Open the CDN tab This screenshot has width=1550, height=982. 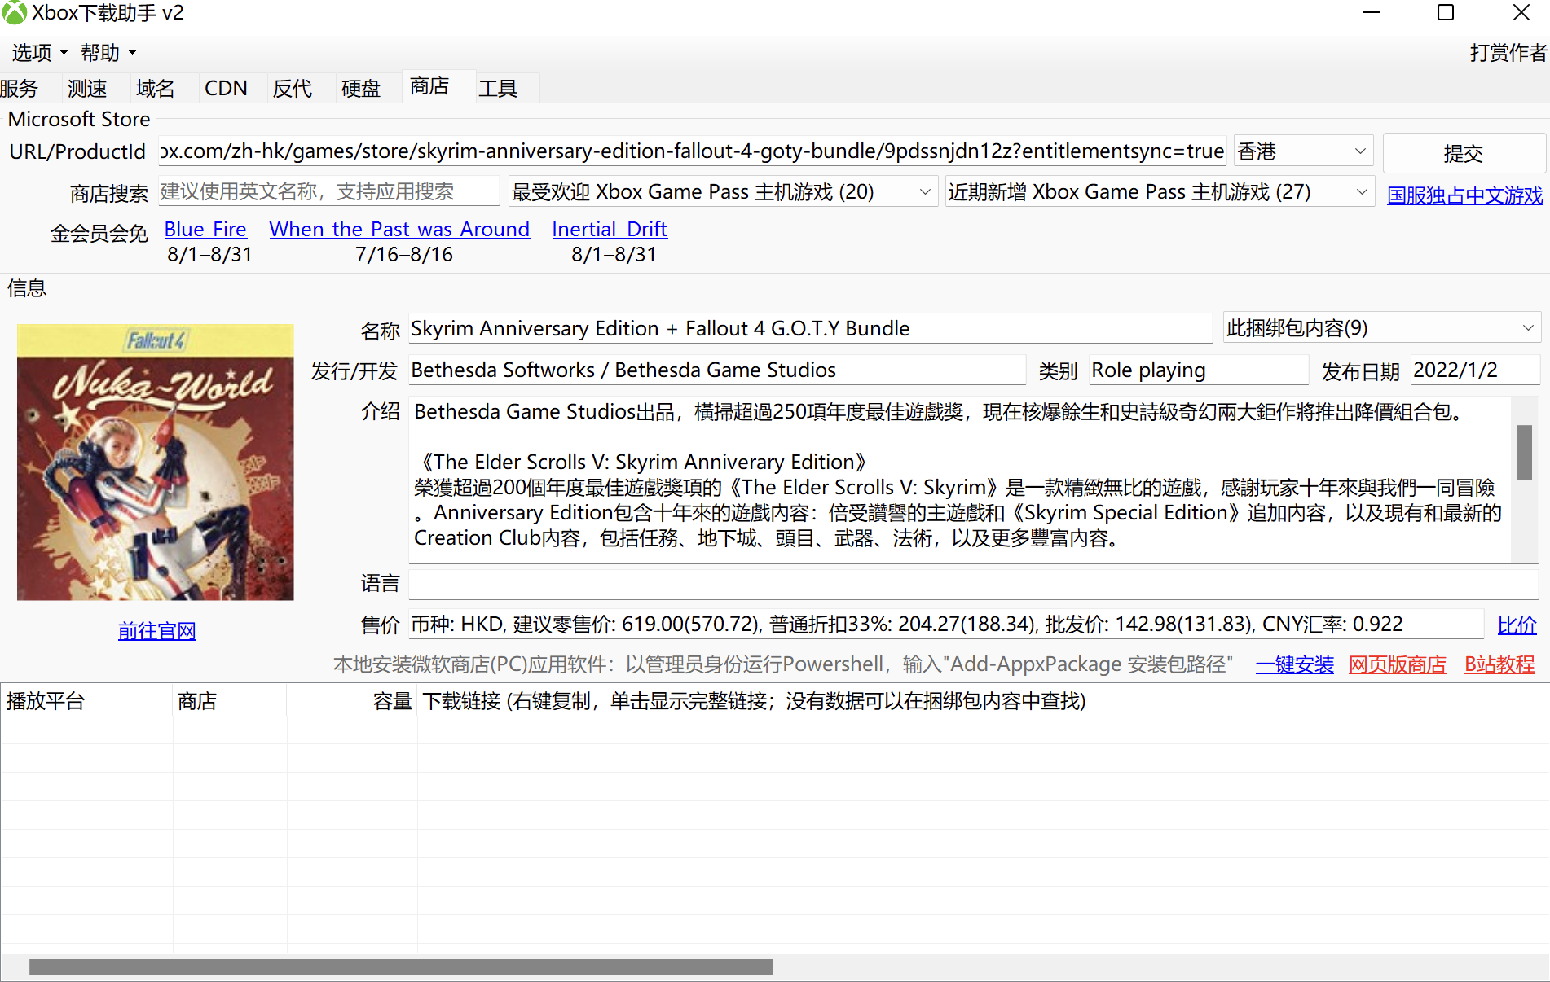click(x=226, y=88)
